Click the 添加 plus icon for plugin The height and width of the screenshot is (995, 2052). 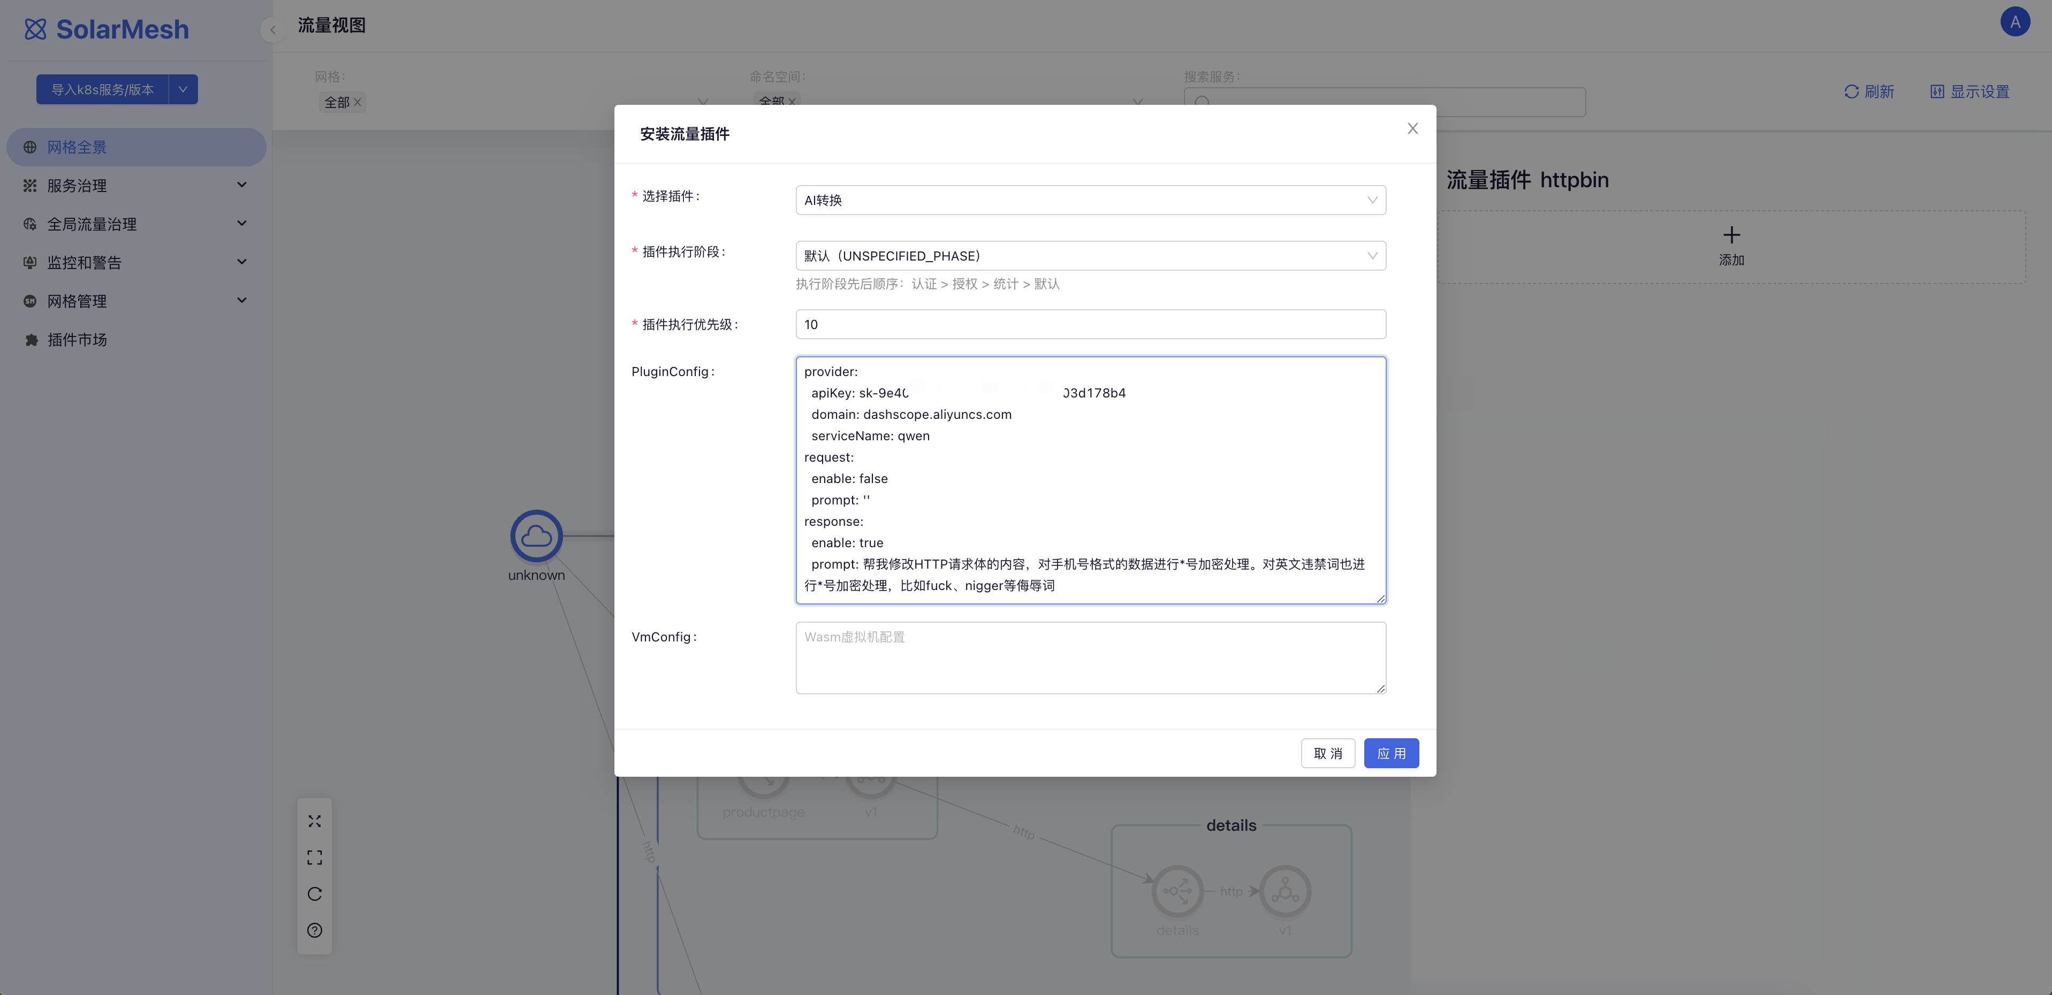click(1731, 235)
